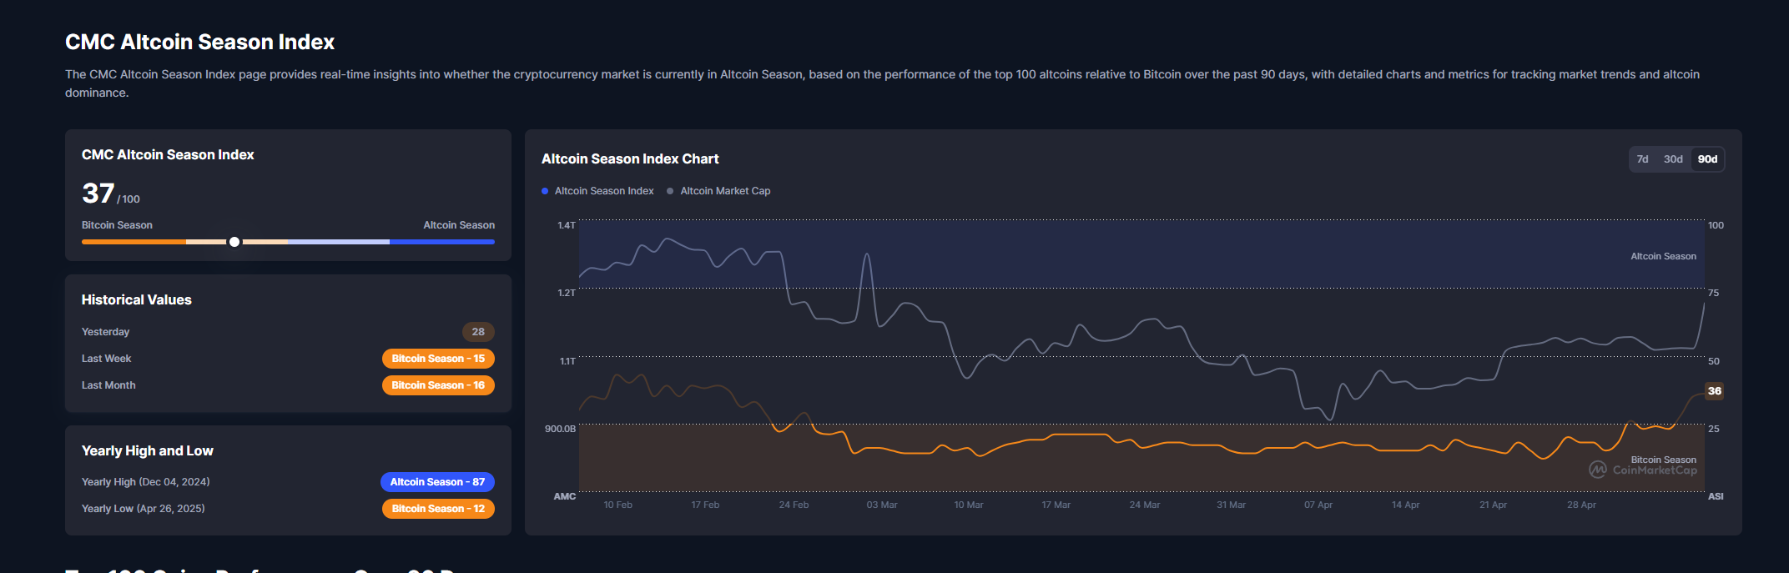Click the 10 Mar date on chart axis
1789x573 pixels.
tap(969, 505)
